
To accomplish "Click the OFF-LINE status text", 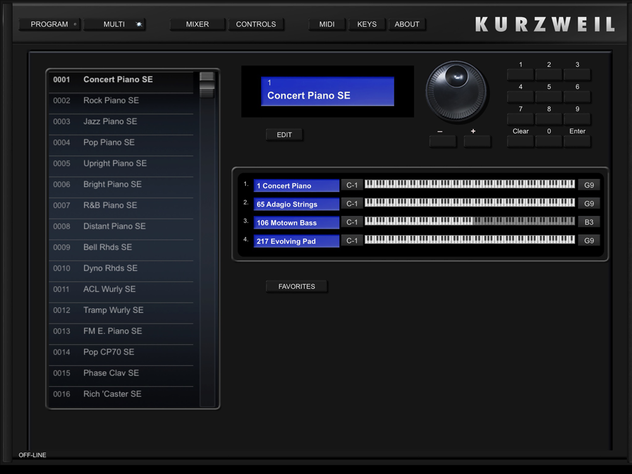I will coord(32,455).
